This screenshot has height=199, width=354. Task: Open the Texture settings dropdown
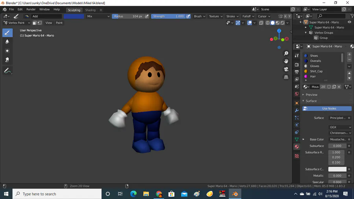point(216,16)
